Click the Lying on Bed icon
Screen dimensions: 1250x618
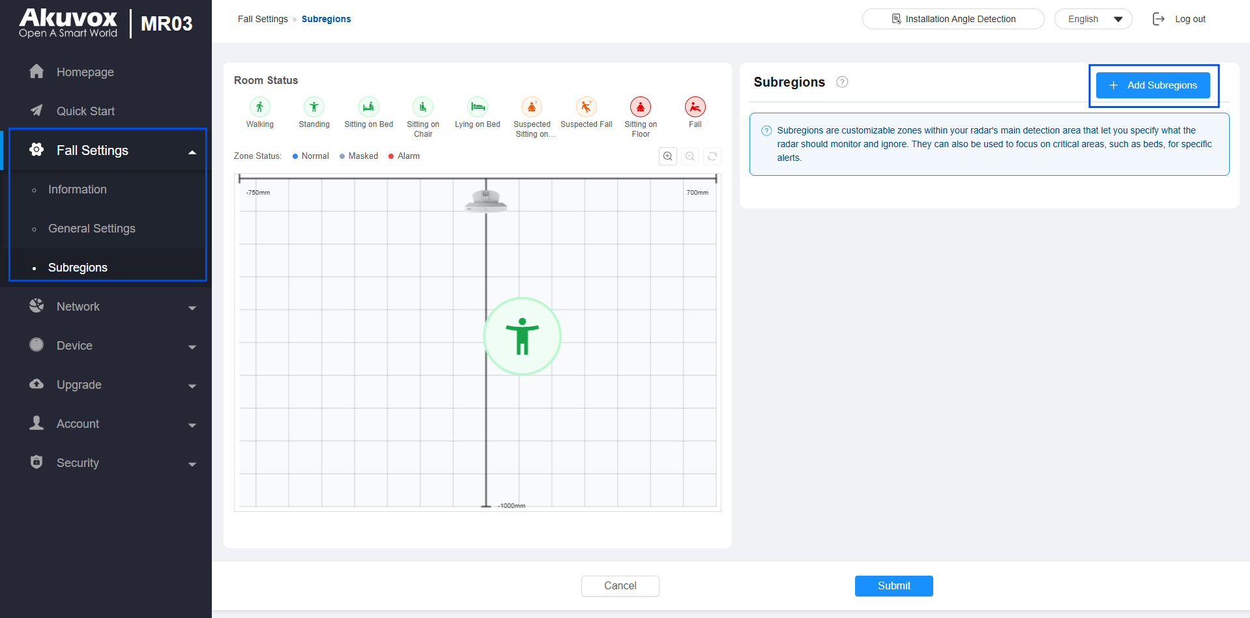[478, 107]
